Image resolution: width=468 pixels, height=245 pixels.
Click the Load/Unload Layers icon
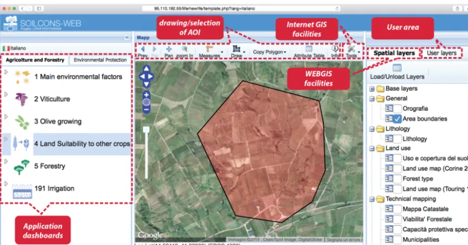point(397,68)
